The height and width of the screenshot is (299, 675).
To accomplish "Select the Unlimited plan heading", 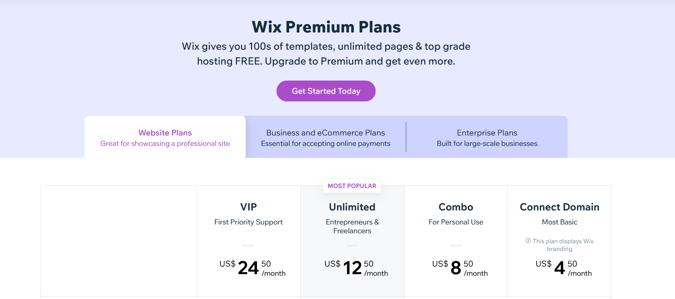I will [352, 207].
